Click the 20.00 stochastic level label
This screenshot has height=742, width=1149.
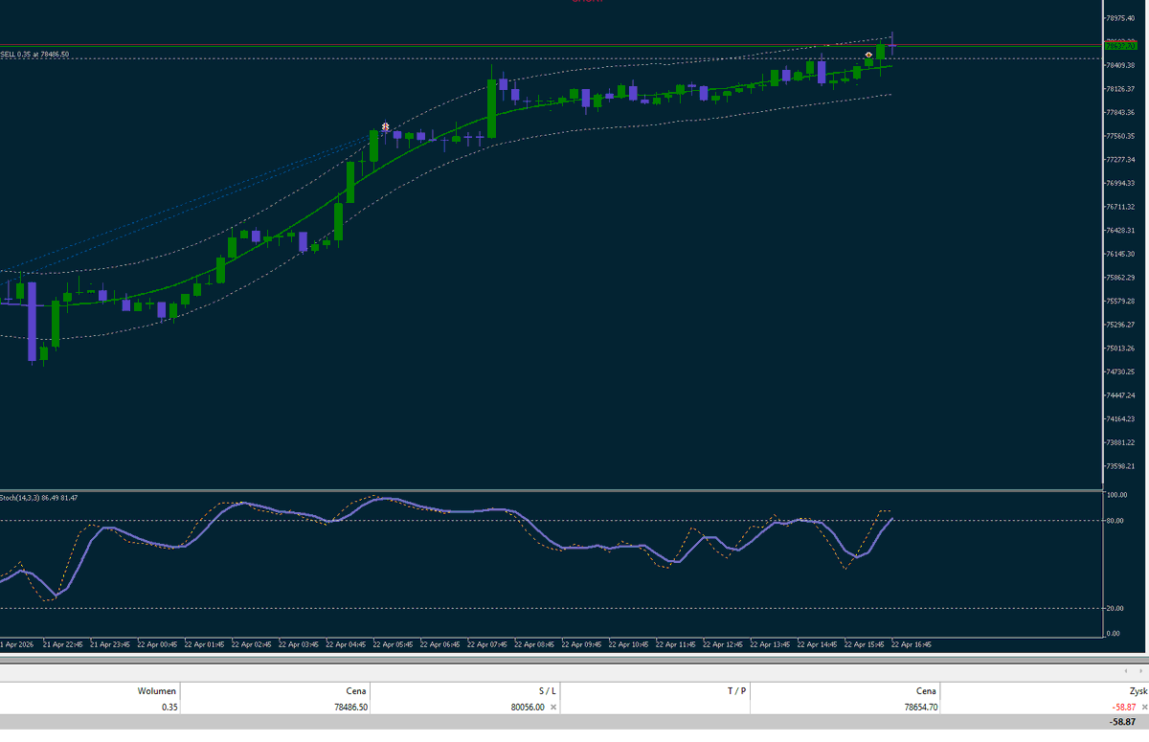click(1114, 608)
